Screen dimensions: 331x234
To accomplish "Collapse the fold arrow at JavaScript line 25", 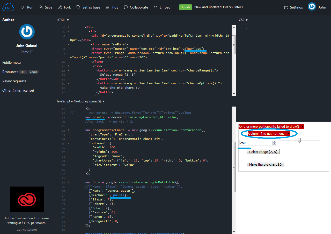I will tap(68, 143).
